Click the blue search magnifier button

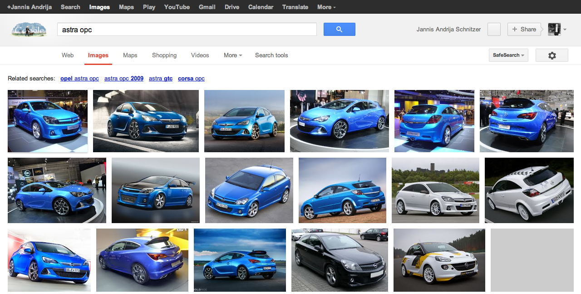pyautogui.click(x=339, y=30)
